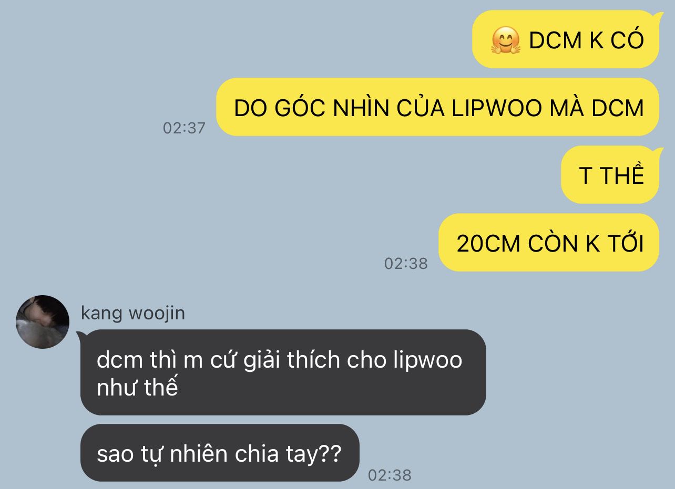Select the DO GÓC NHÌN CỦA LIPWOO bubble
The image size is (675, 489).
click(x=437, y=107)
